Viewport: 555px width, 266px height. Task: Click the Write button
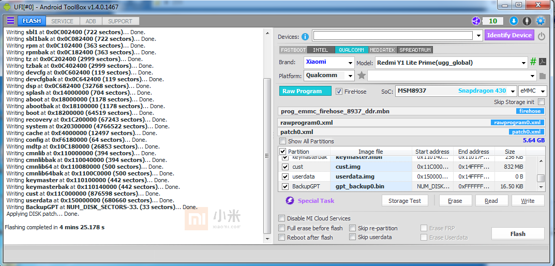point(528,201)
